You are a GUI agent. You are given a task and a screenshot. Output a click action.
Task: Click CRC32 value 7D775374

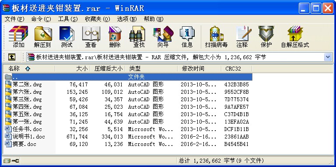[x=237, y=99]
